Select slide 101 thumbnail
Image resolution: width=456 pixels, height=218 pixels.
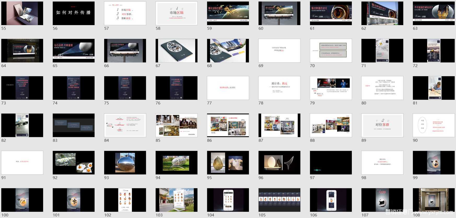[74, 200]
